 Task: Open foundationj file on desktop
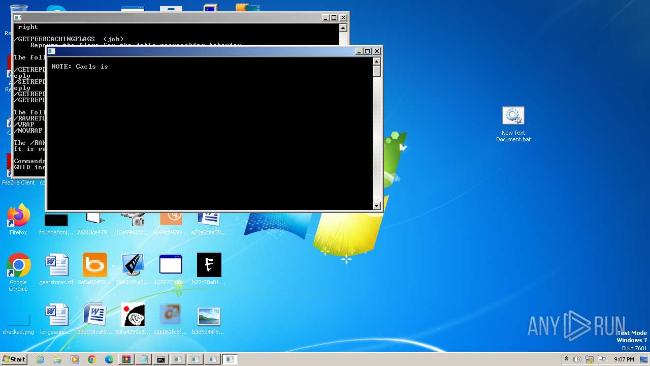[x=56, y=224]
